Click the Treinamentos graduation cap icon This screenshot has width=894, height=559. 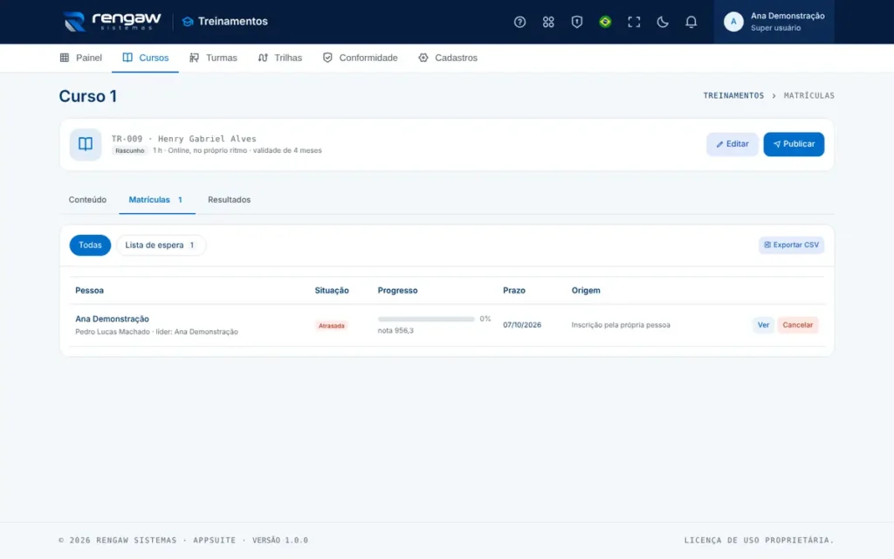tap(188, 22)
